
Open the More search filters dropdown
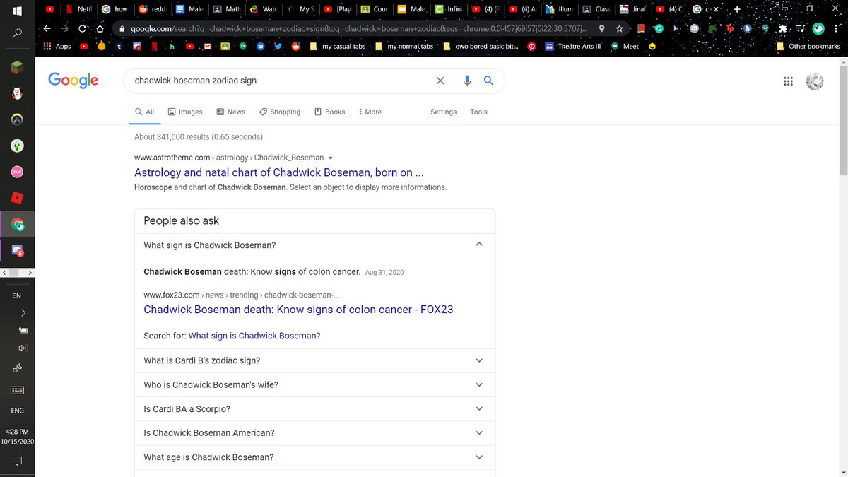(x=370, y=112)
